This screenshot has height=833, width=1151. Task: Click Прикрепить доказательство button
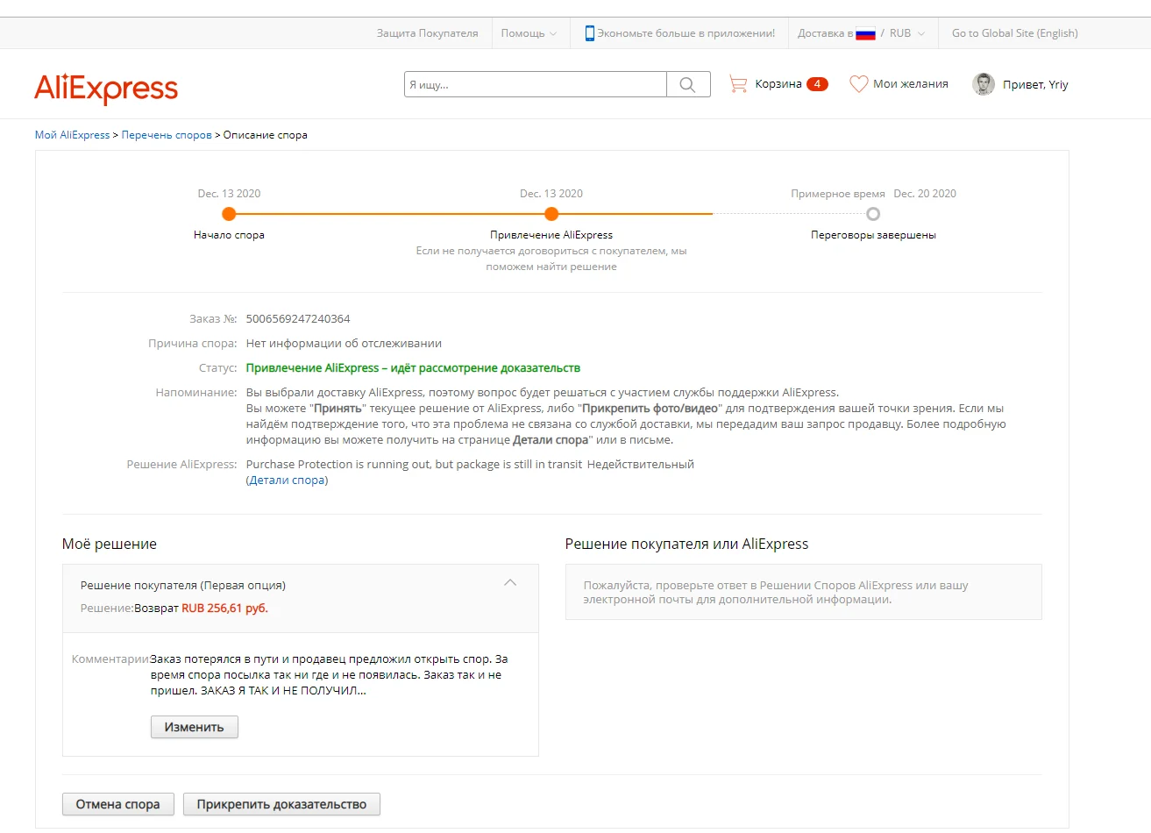tap(281, 804)
